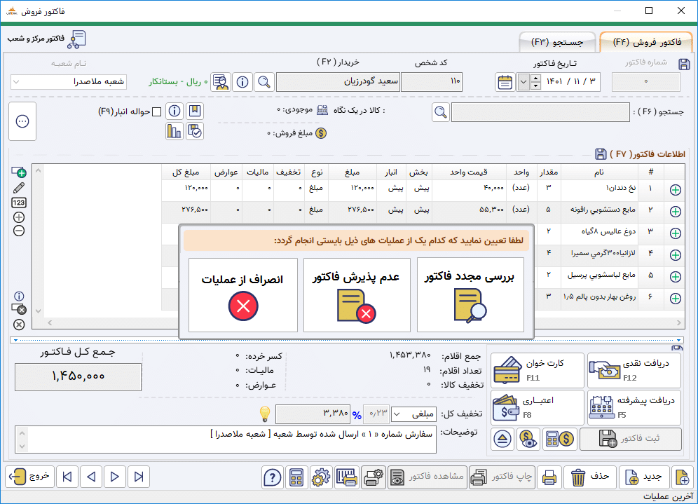The width and height of the screenshot is (698, 504).
Task: Click the خروج exit button
Action: point(30,477)
